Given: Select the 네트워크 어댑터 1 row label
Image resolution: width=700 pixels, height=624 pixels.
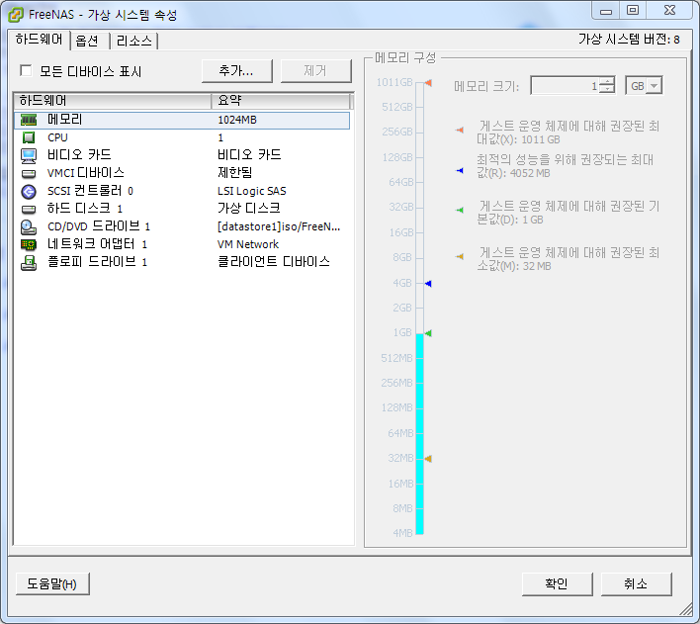Looking at the screenshot, I should (x=97, y=244).
